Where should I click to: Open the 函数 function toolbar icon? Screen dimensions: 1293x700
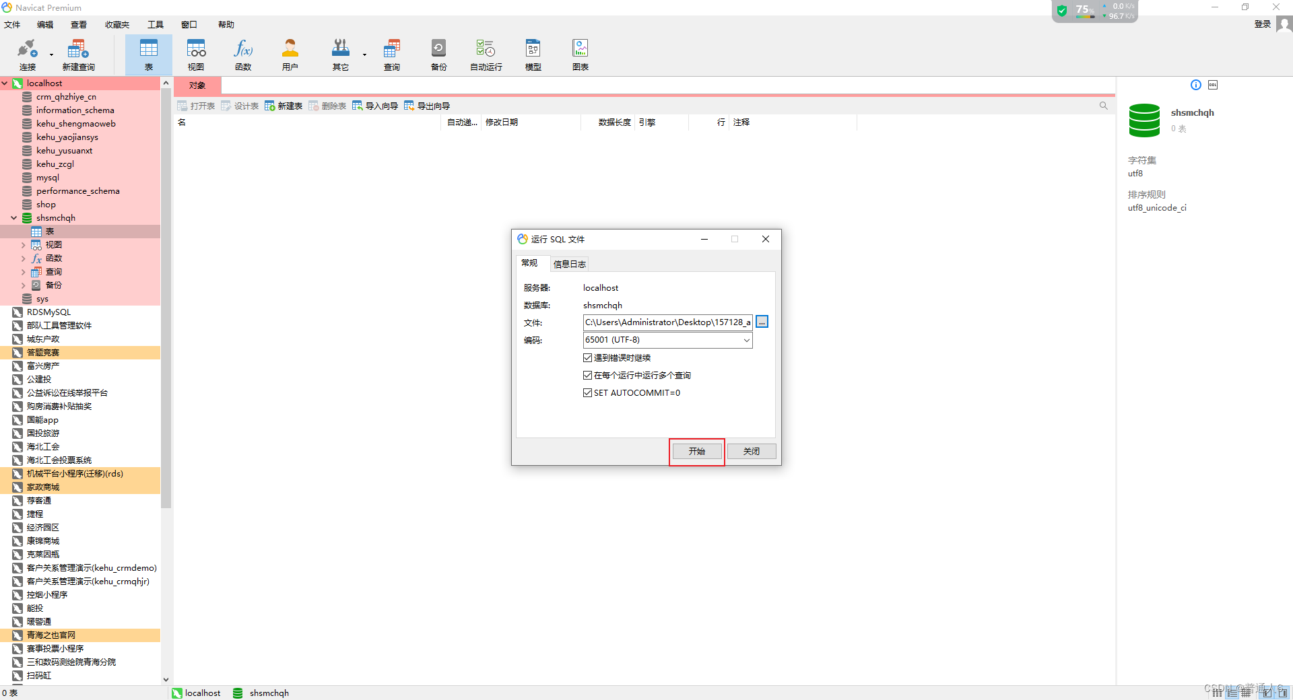point(243,55)
